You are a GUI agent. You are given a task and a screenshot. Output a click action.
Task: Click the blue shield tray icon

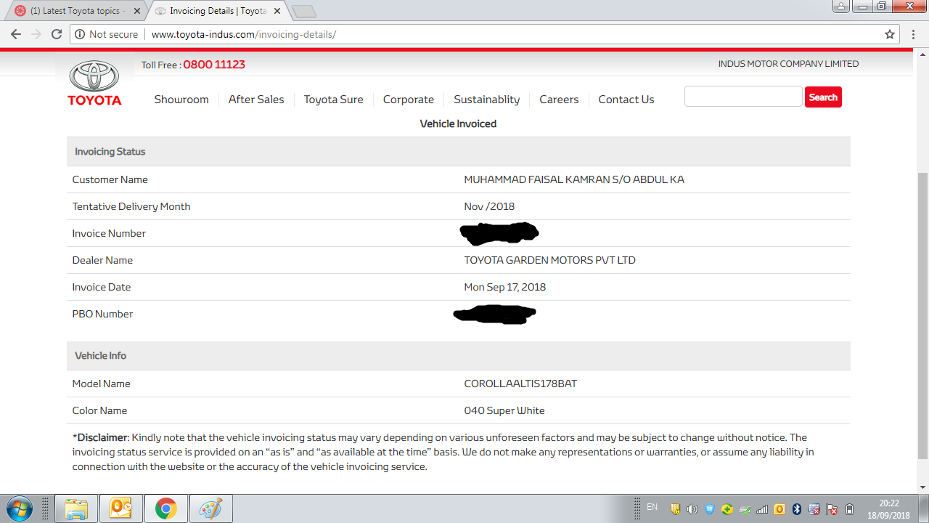point(710,509)
